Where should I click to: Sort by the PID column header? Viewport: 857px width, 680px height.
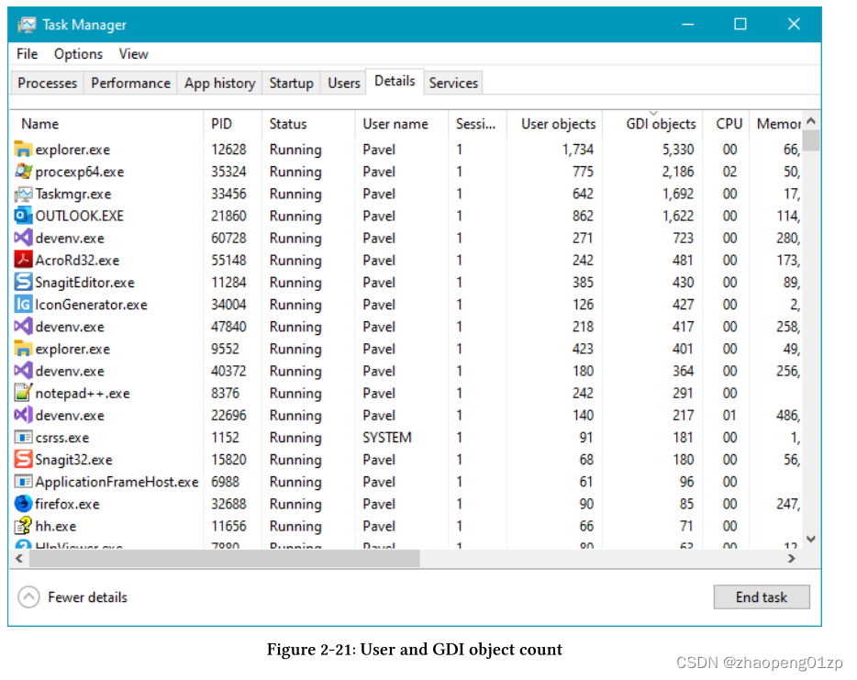233,124
